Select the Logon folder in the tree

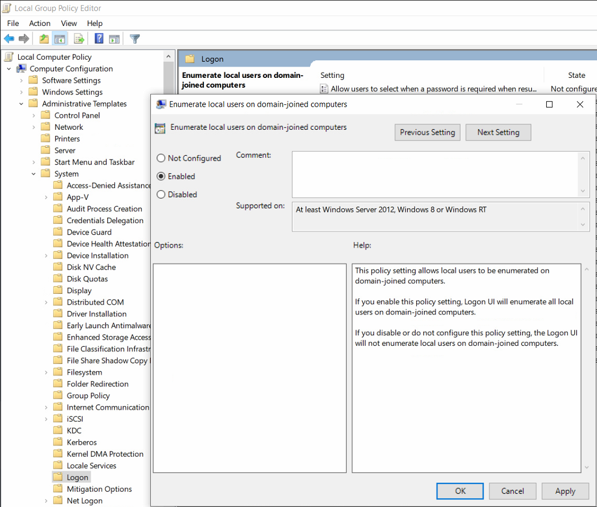(x=77, y=477)
